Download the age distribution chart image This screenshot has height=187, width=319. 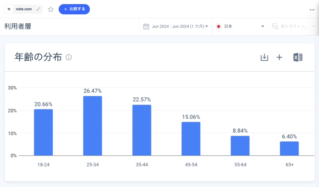point(264,57)
